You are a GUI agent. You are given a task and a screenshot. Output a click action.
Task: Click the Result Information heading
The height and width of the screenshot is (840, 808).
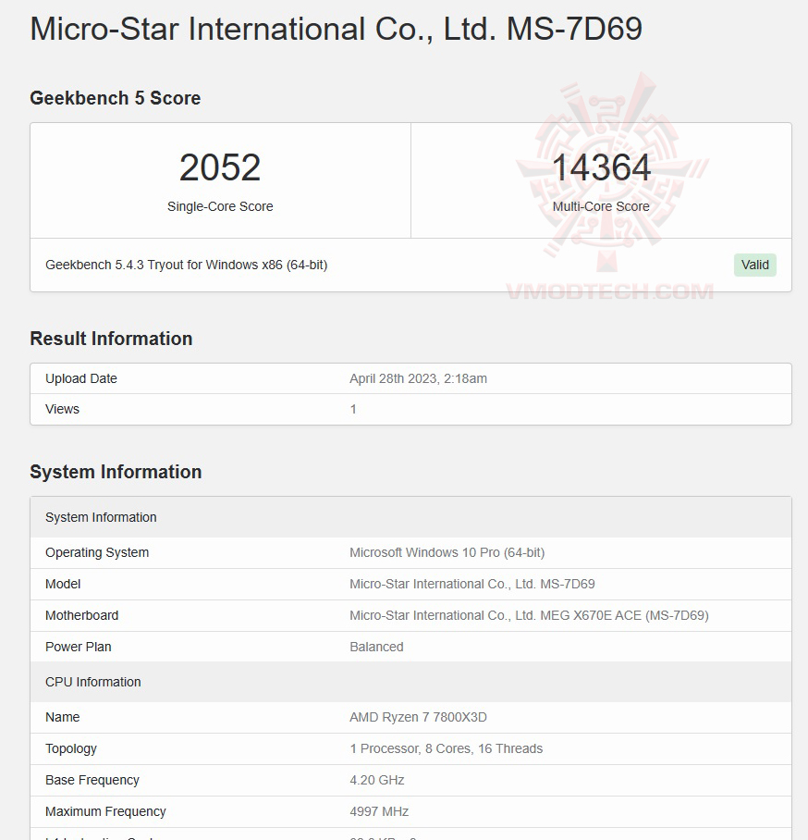tap(111, 339)
